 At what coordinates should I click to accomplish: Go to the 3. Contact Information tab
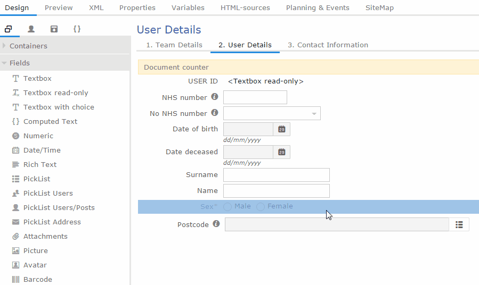[328, 45]
